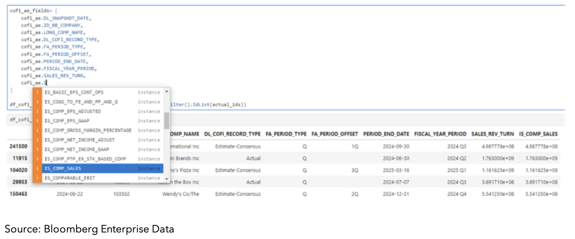This screenshot has width=575, height=239.
Task: Click the orange icon next to IS_COMP_EPS_ADJUSTED
Action: tap(37, 111)
